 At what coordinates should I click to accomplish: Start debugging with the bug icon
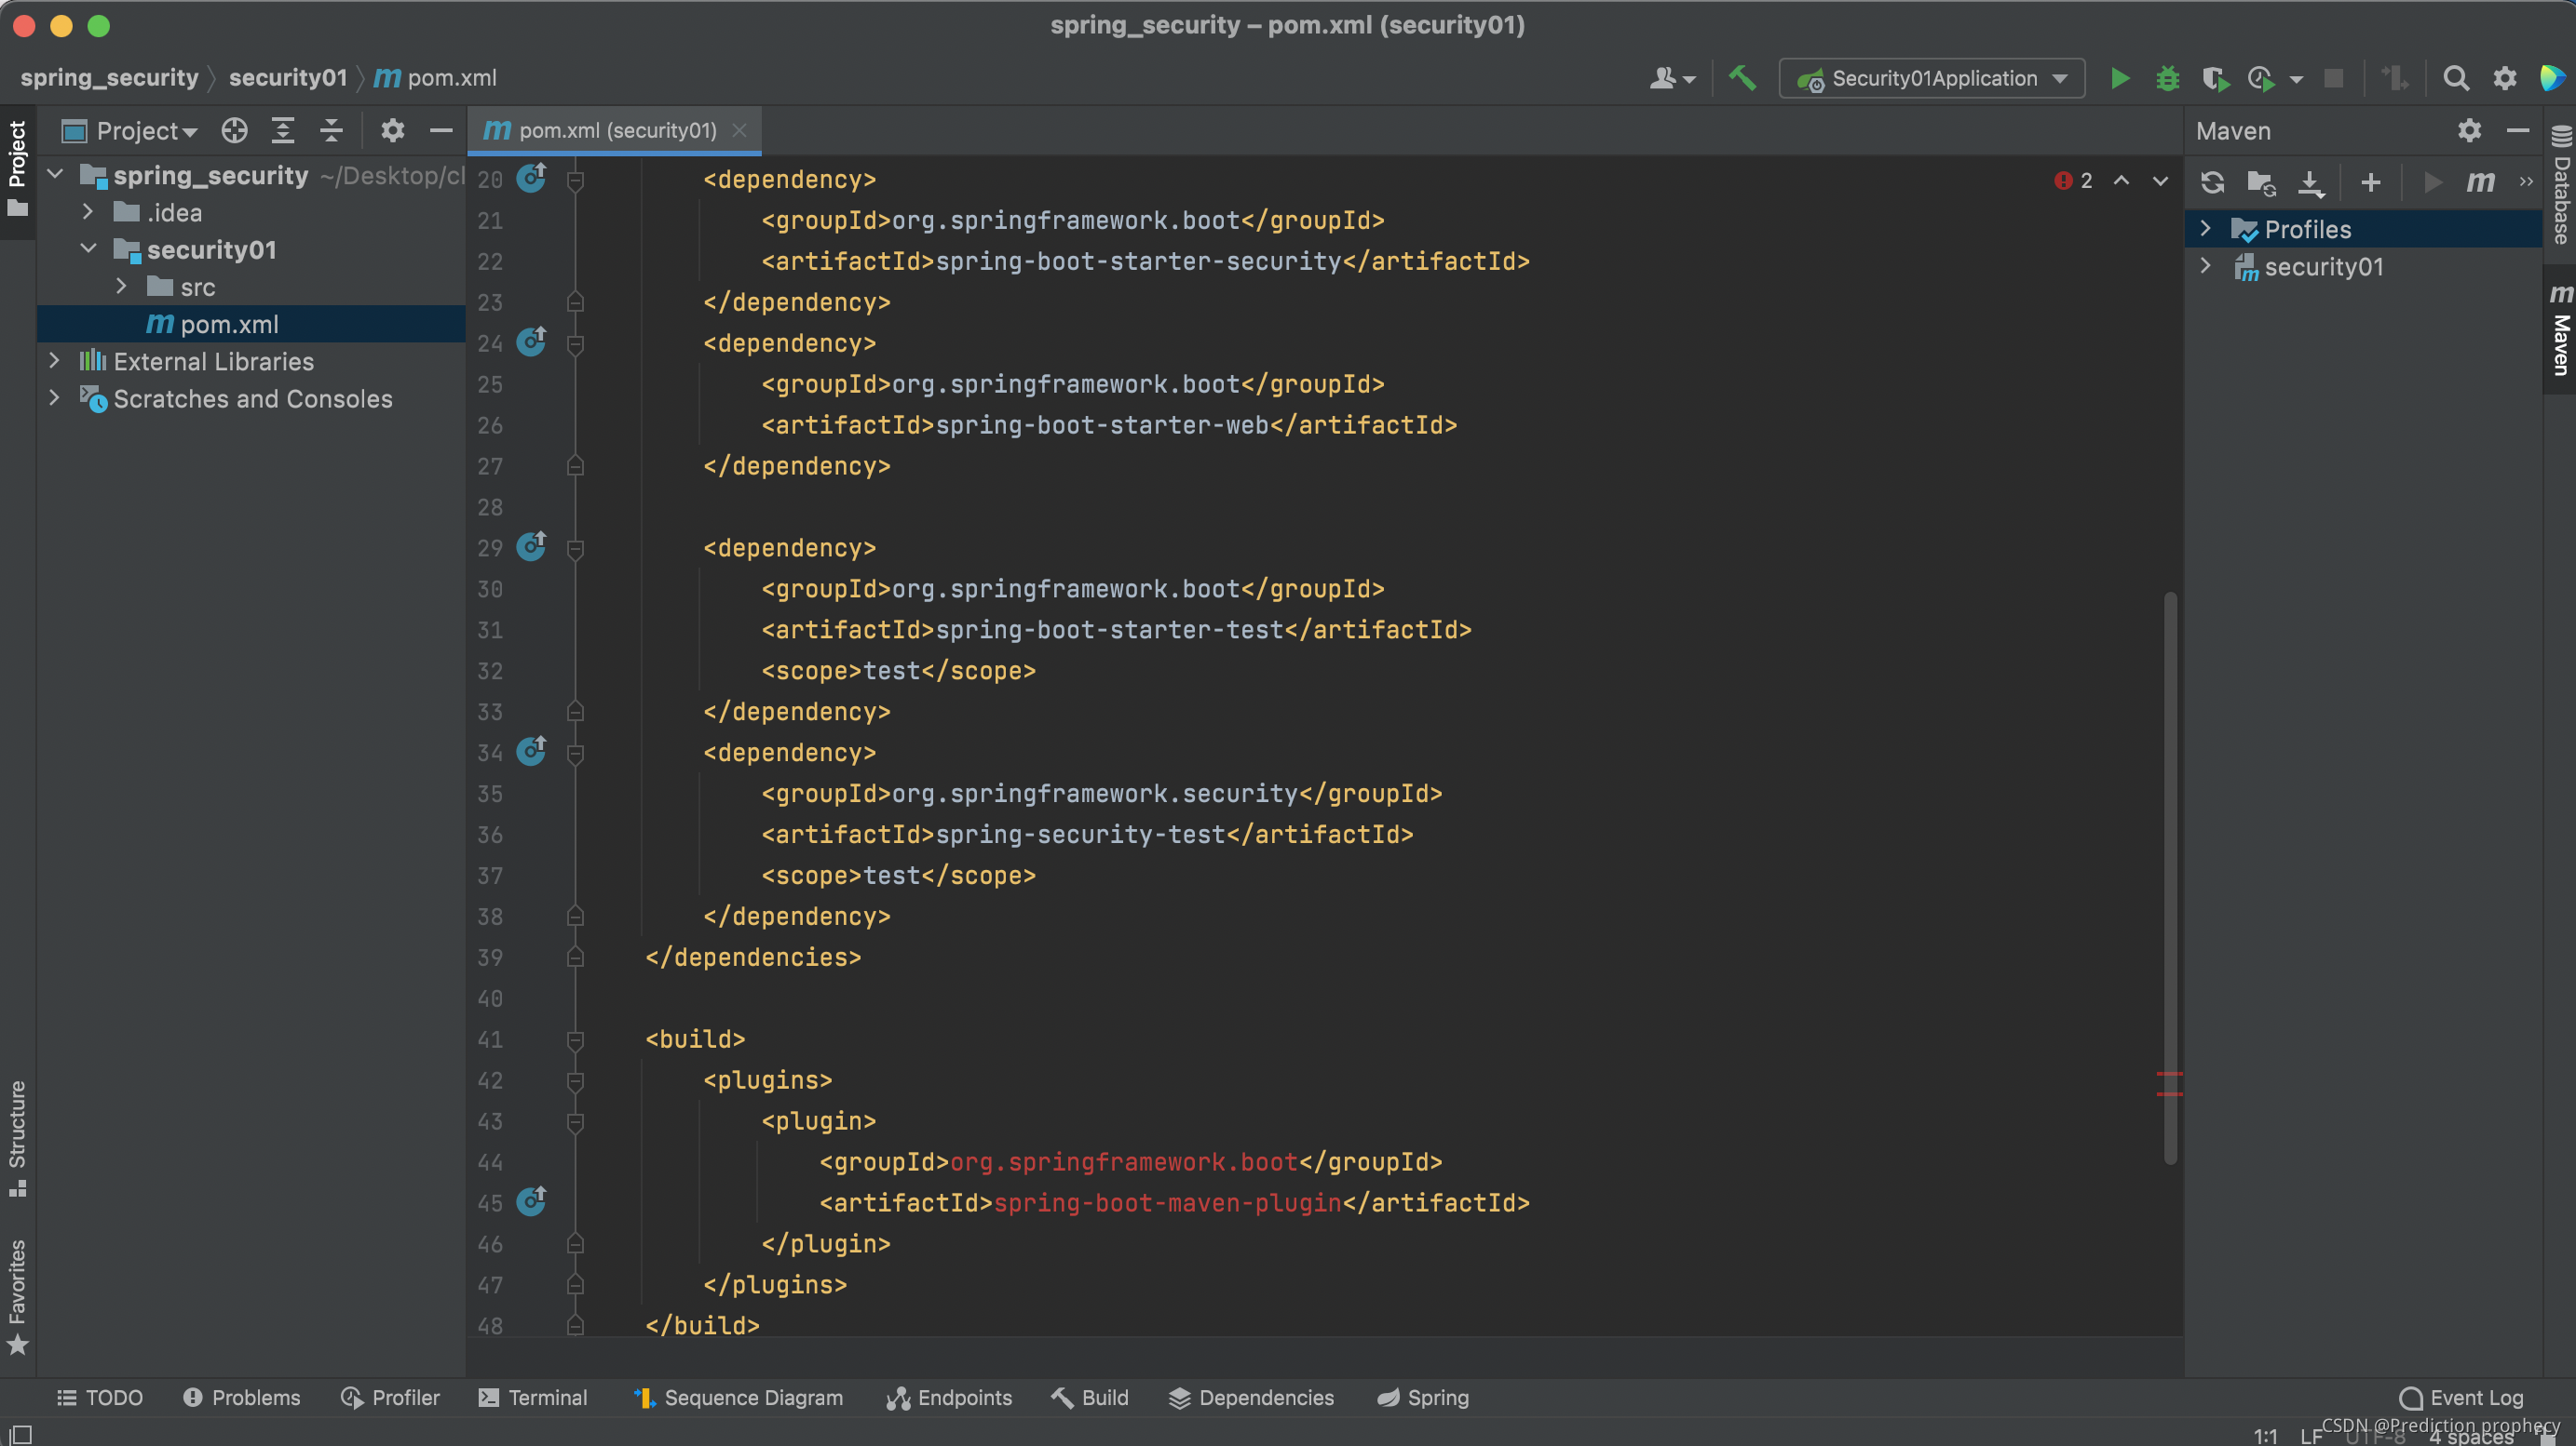[2167, 78]
